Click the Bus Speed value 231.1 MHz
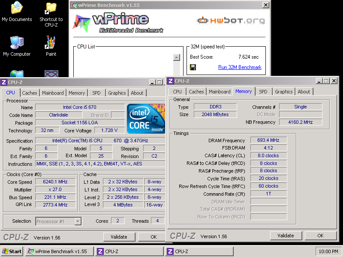 click(55, 197)
